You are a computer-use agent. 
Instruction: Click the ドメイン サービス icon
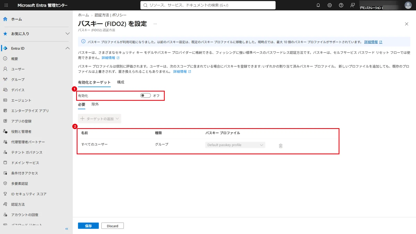(5, 162)
